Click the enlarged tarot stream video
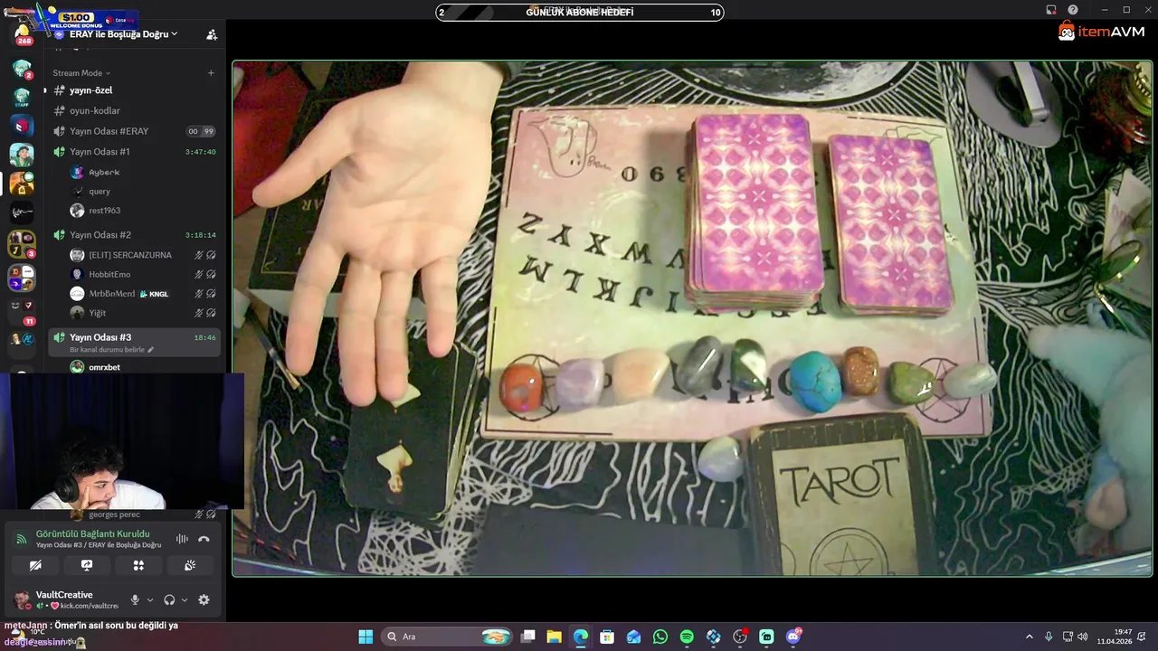 pyautogui.click(x=692, y=318)
